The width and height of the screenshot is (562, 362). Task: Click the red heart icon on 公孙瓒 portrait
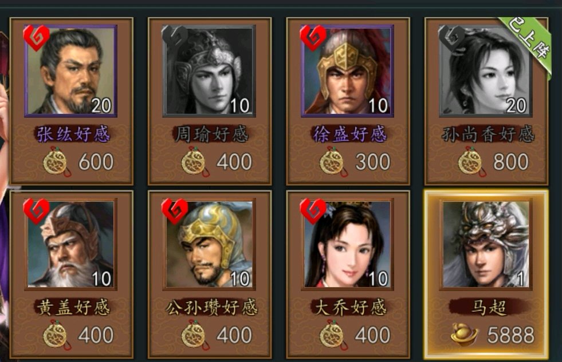tap(175, 211)
